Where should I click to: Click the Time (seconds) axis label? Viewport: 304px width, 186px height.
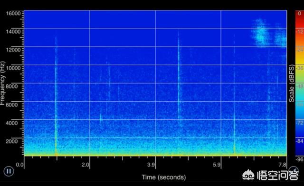pos(163,177)
